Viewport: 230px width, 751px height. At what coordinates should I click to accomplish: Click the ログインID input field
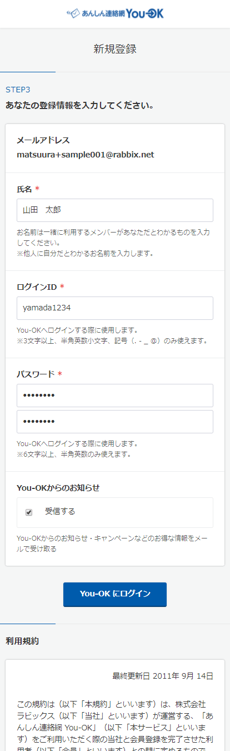115,308
